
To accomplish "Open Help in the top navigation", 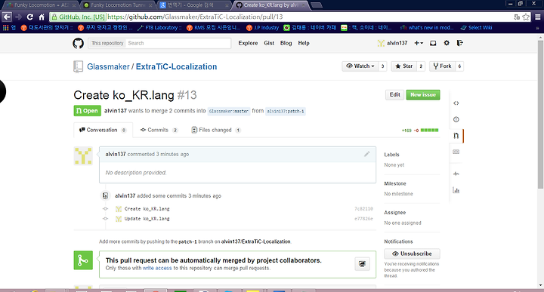I will (304, 43).
